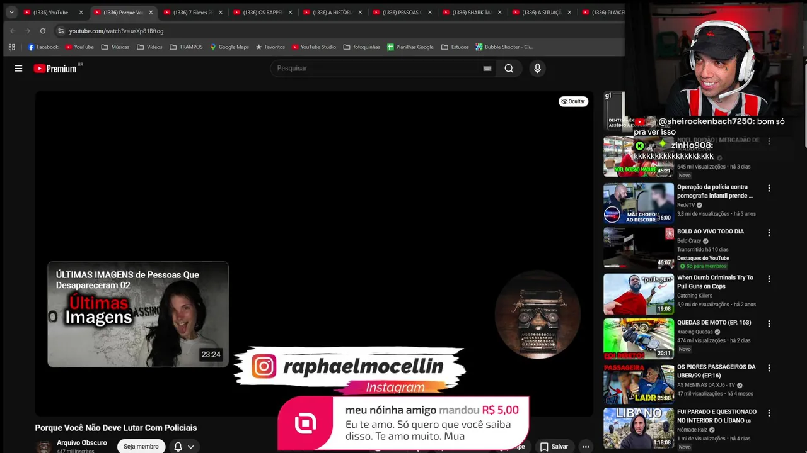Click the magnifier search button
The width and height of the screenshot is (807, 453).
pyautogui.click(x=509, y=69)
